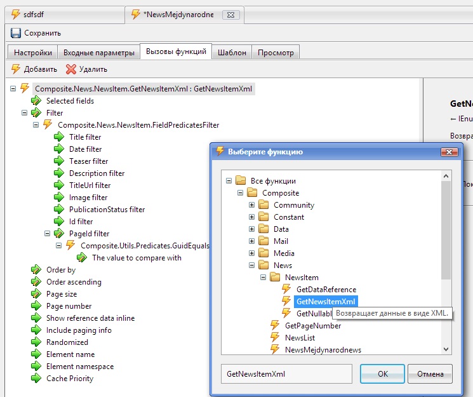
Task: Click the Delete (Удалить) red X icon
Action: point(70,69)
